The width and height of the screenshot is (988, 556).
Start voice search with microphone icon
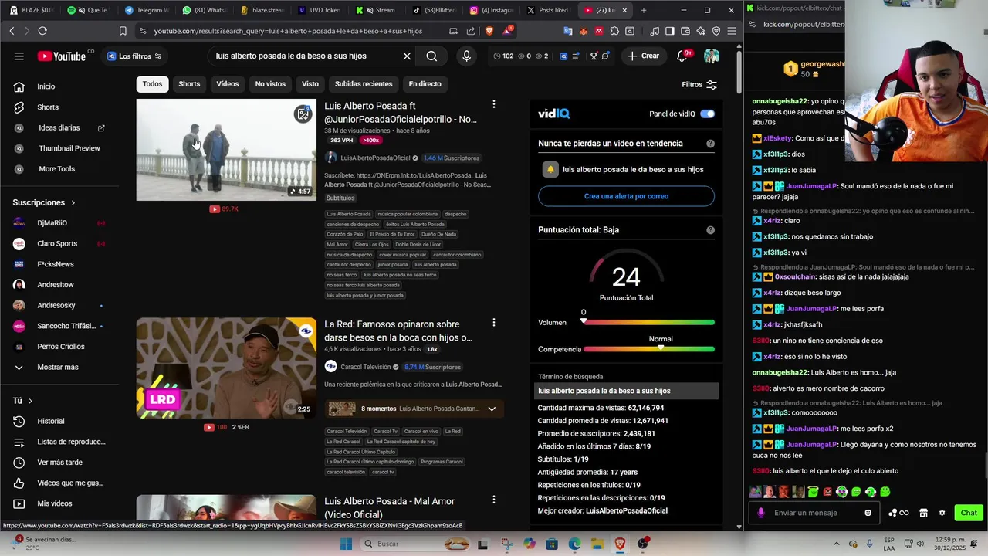(x=466, y=56)
